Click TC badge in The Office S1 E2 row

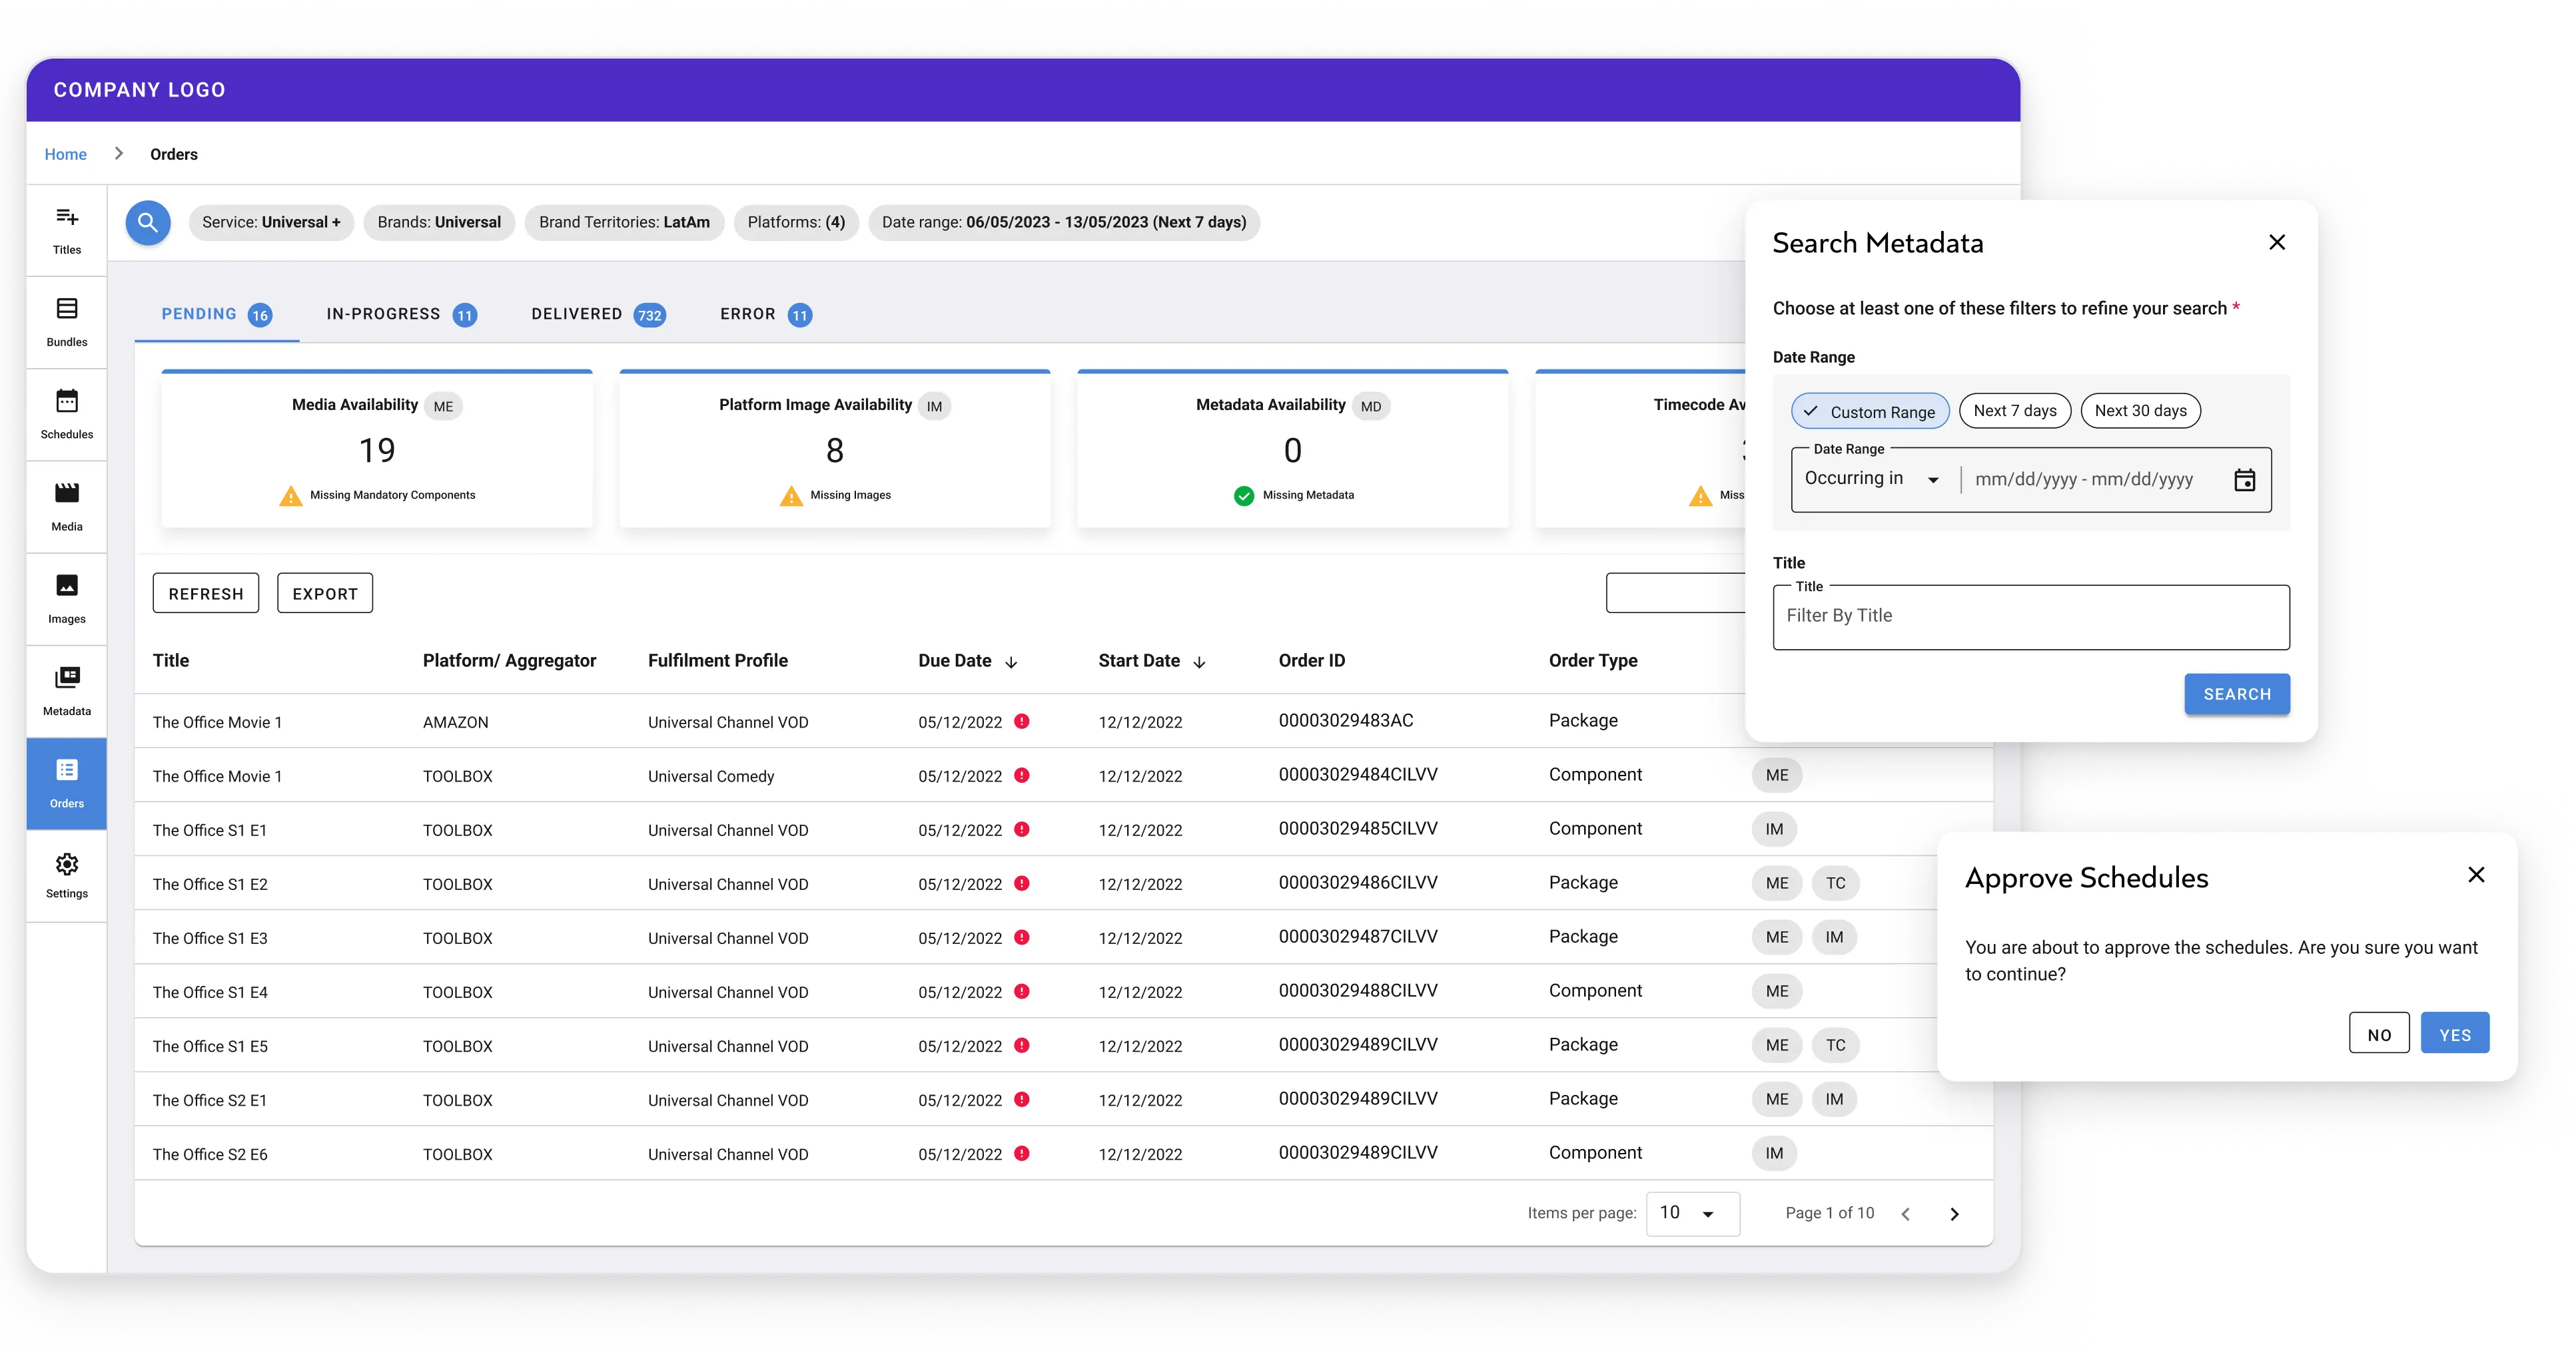coord(1835,882)
